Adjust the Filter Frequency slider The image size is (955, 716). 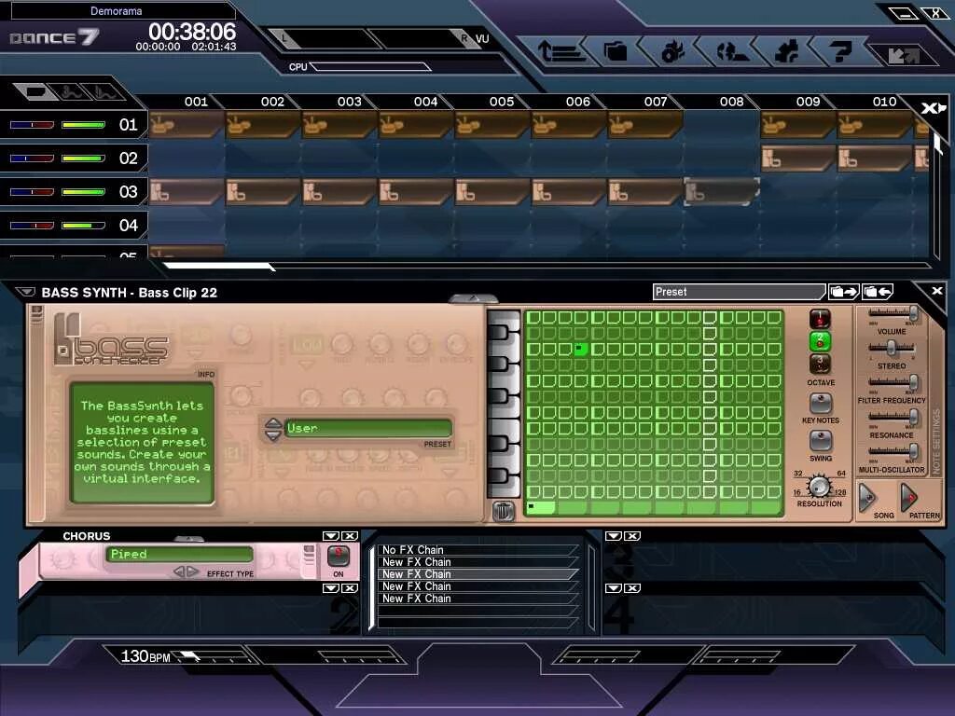892,383
